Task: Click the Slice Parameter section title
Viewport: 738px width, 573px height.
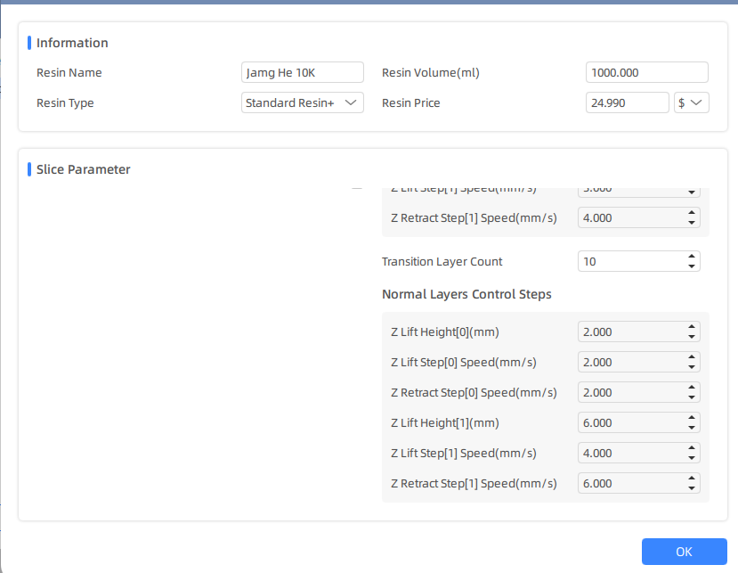Action: point(84,169)
